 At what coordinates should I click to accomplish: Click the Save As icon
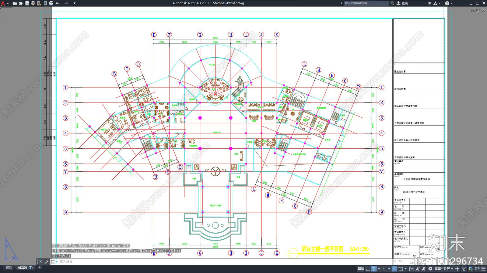(33, 3)
